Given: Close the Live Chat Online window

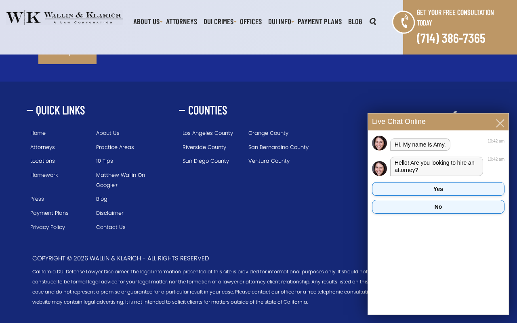Looking at the screenshot, I should (500, 123).
